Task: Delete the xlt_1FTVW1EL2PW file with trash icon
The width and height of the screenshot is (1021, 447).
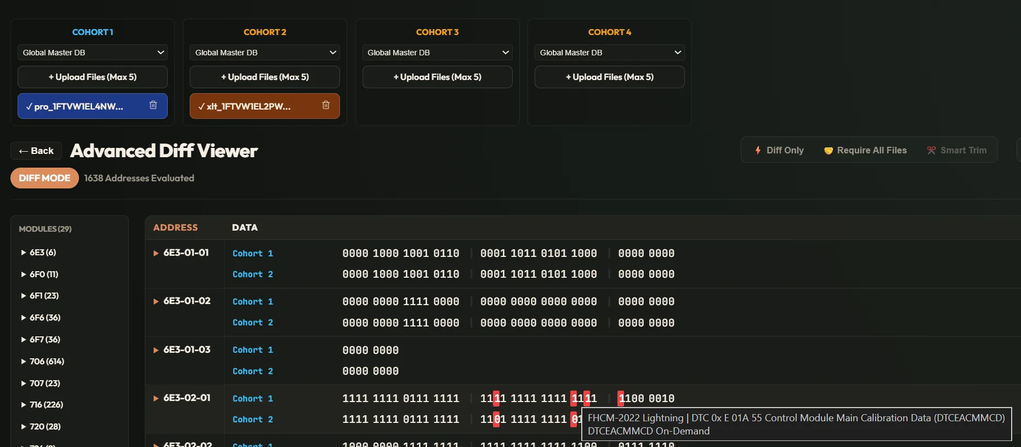Action: click(x=326, y=105)
